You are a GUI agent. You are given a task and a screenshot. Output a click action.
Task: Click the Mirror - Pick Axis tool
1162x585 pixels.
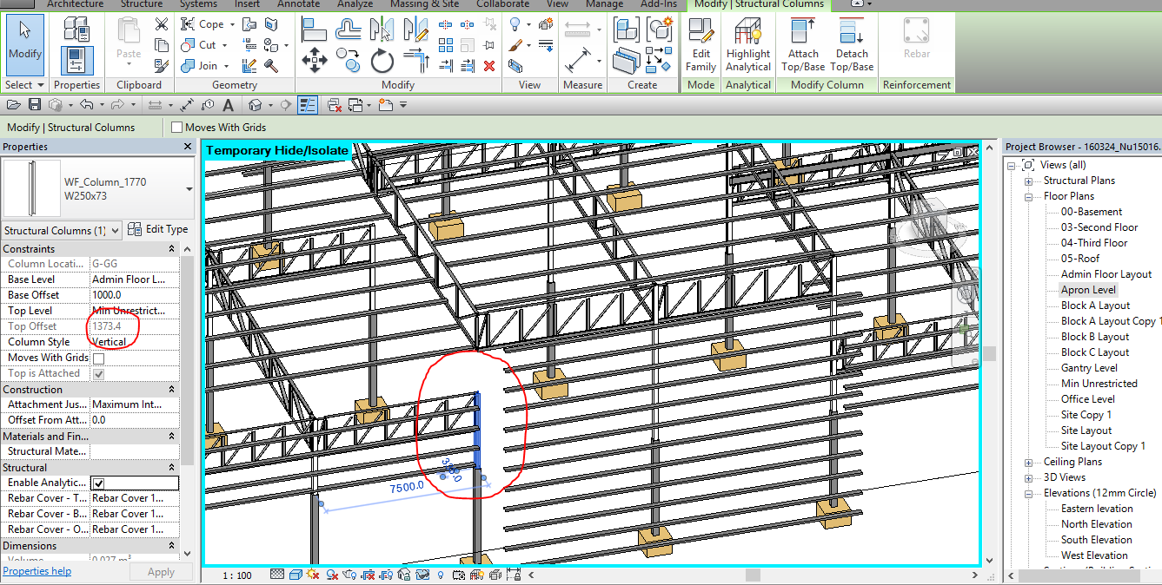pyautogui.click(x=382, y=30)
